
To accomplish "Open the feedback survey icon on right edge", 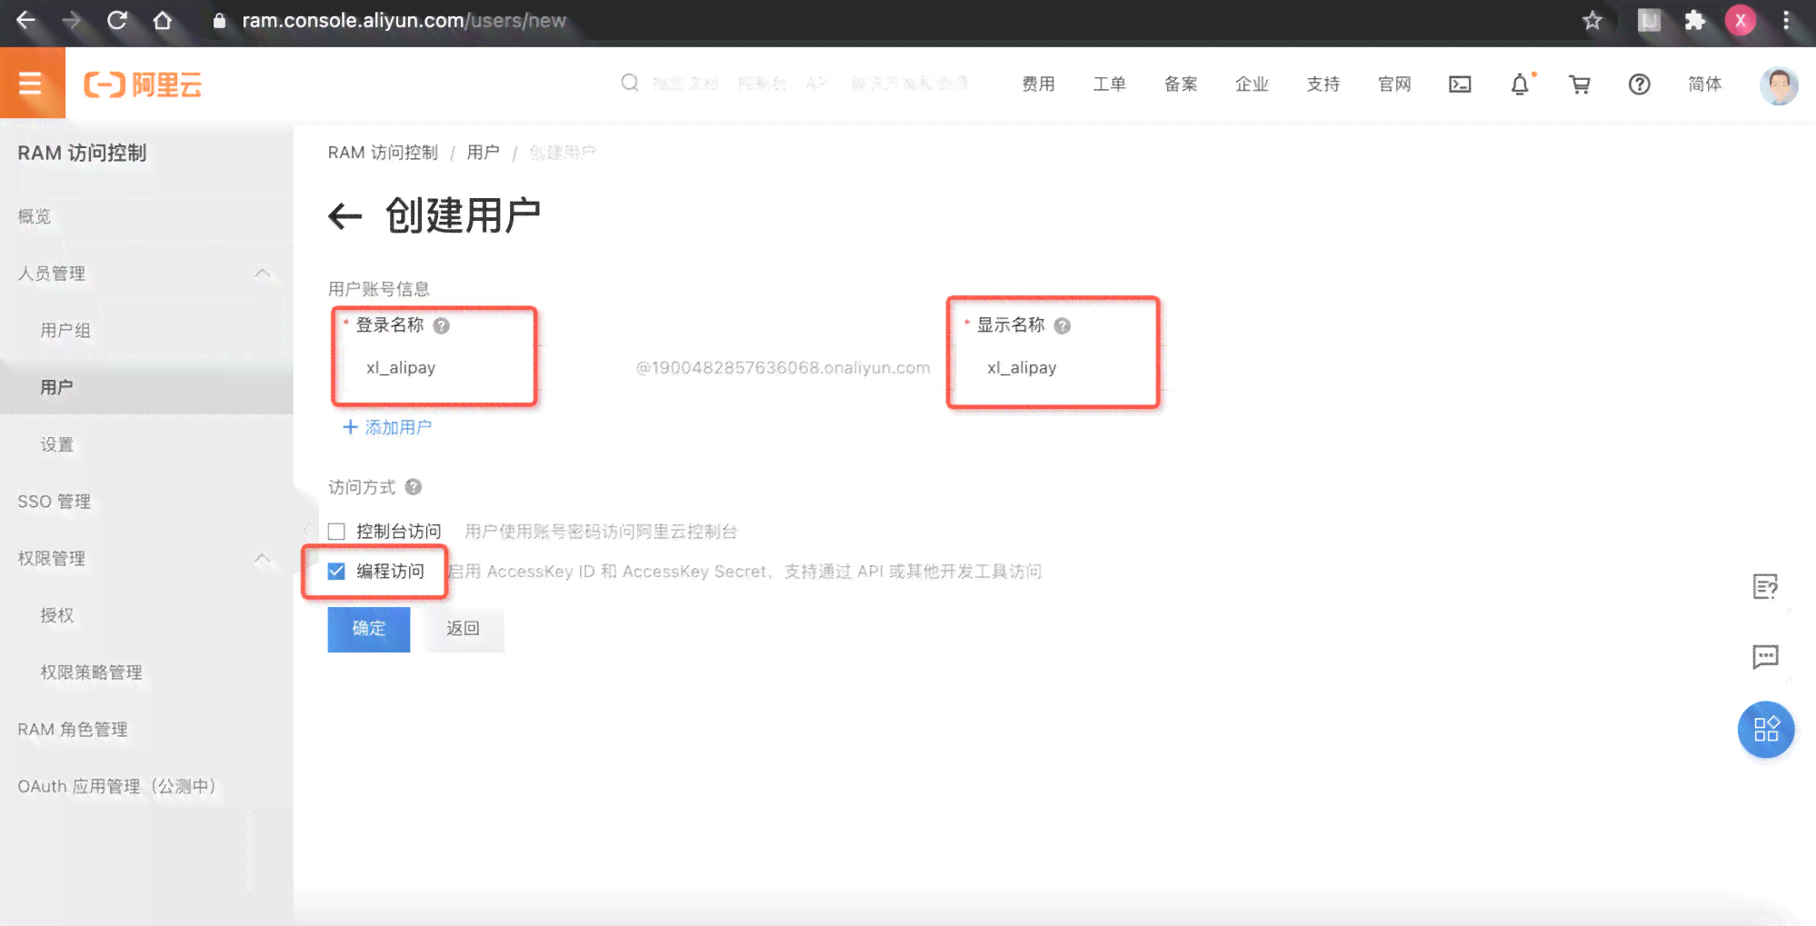I will pyautogui.click(x=1765, y=587).
